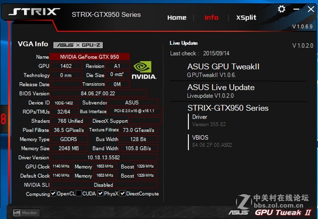Click the empty Release Date field
This screenshot has width=318, height=219.
(x=66, y=84)
